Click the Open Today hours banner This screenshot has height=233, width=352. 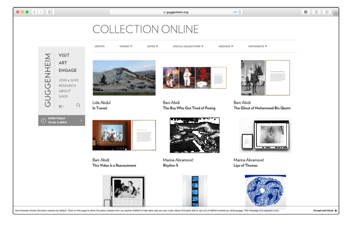point(62,120)
